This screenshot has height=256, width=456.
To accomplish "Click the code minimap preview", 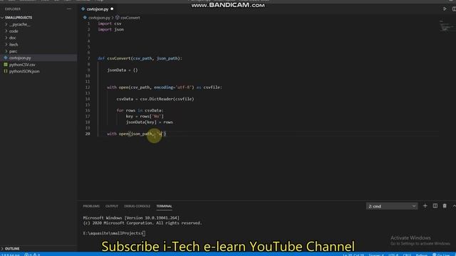I will tap(447, 26).
